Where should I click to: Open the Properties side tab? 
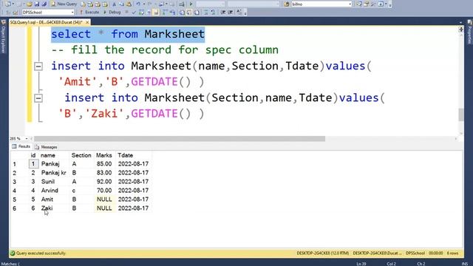(470, 33)
